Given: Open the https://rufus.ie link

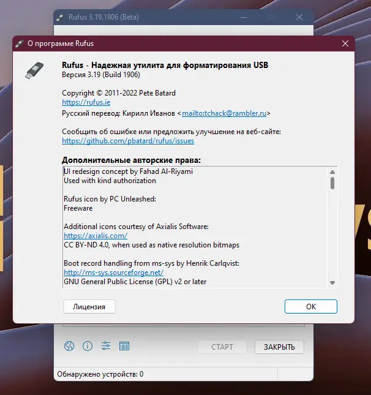Looking at the screenshot, I should pyautogui.click(x=86, y=102).
